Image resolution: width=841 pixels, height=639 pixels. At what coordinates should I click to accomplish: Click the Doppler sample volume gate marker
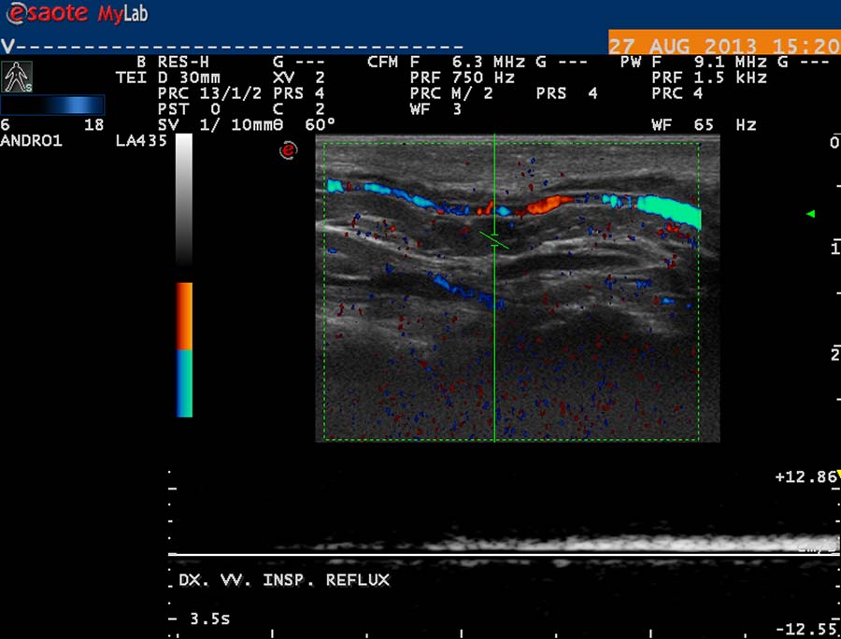click(x=494, y=239)
